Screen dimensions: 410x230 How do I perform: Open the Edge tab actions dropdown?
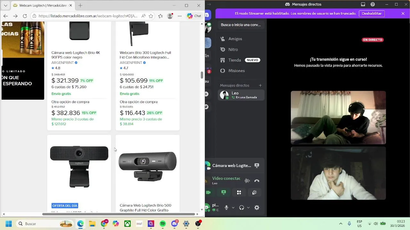click(5, 5)
